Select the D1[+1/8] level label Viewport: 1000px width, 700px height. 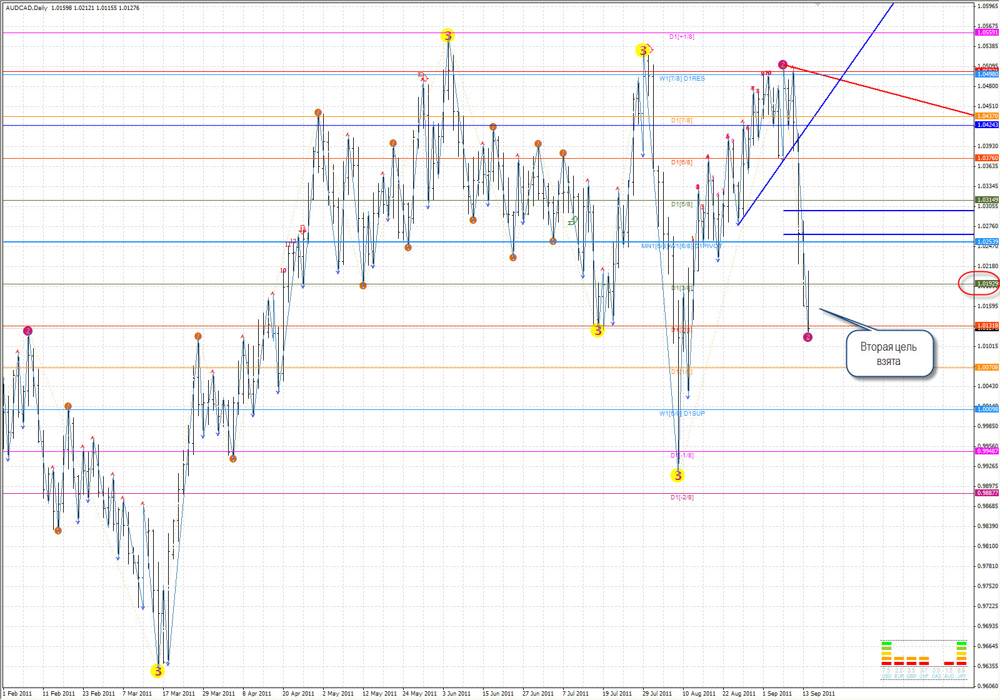point(681,37)
